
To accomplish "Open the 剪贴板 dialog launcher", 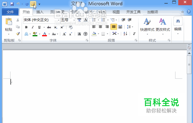I will (x=20, y=40).
